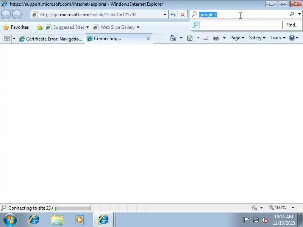Expand the zoom level dropdown arrow
This screenshot has width=303, height=227.
pyautogui.click(x=293, y=208)
